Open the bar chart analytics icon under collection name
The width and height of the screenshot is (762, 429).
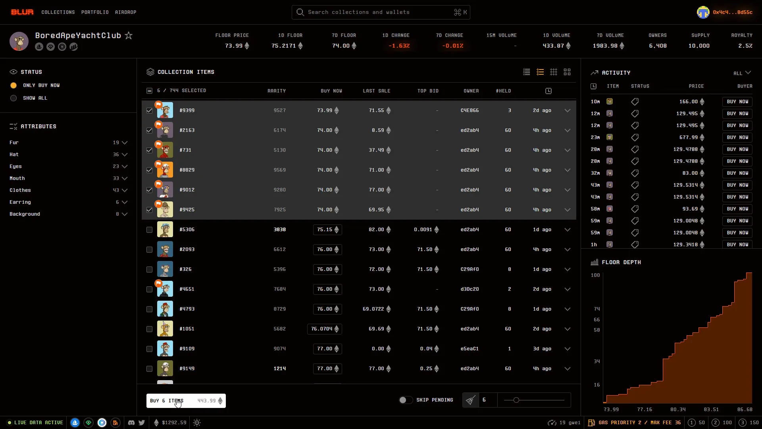click(73, 46)
